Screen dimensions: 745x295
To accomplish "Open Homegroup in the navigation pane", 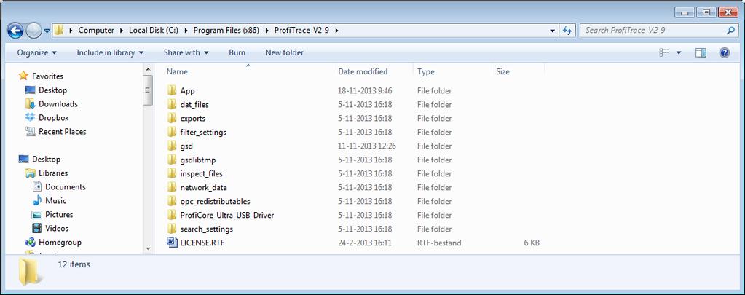I will pos(60,242).
